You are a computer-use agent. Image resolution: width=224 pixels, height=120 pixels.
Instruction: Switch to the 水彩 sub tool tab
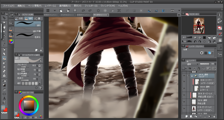tap(19, 18)
